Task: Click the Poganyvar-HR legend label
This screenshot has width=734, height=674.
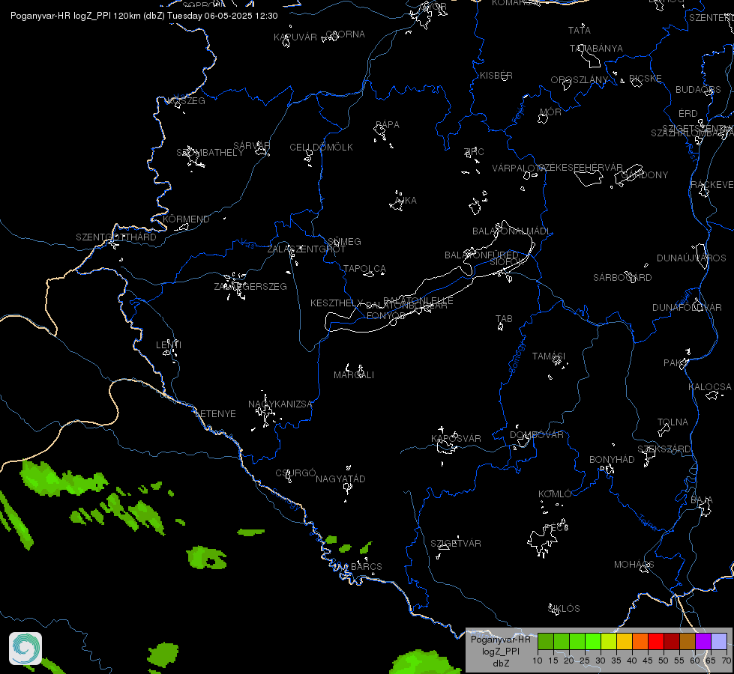Action: pos(500,639)
